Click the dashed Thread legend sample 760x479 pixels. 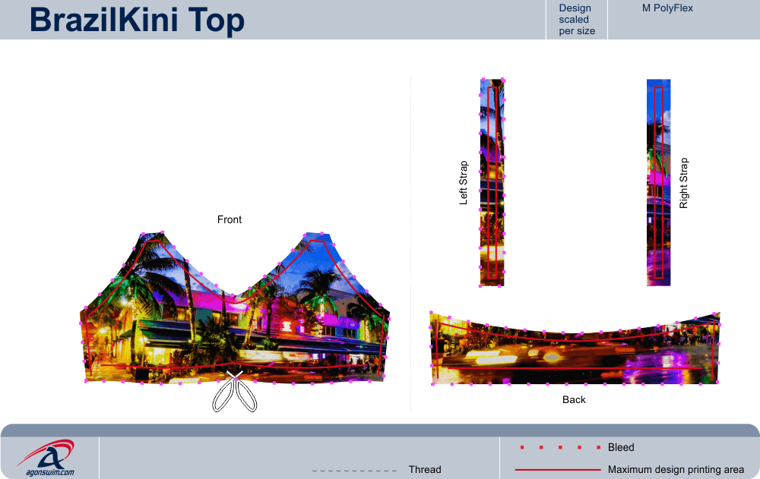354,471
